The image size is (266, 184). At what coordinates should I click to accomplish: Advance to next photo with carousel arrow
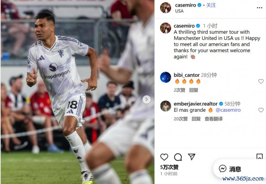[146, 99]
